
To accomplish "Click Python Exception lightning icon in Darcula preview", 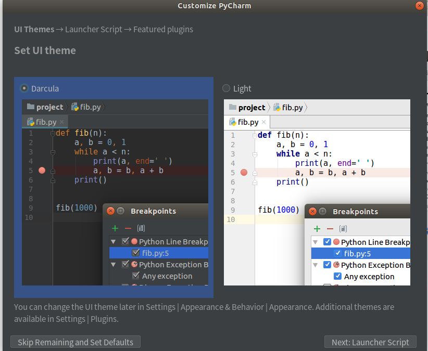I will [134, 264].
